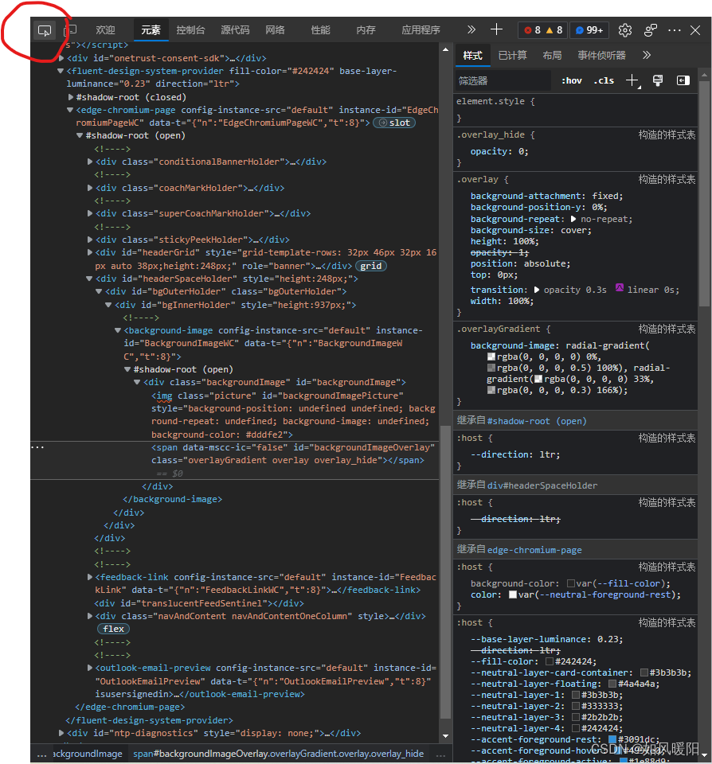Show more DevTools tabs chevron

[x=471, y=29]
